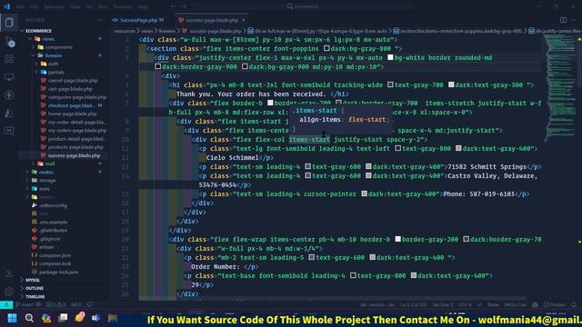This screenshot has height=327, width=582.
Task: Open composer.json in the file tree
Action: 55,255
